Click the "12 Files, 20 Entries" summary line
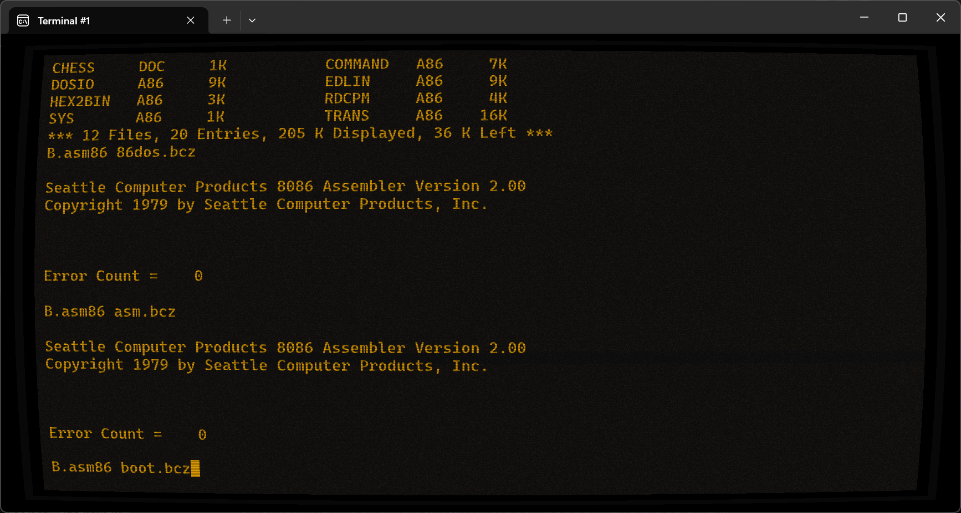Image resolution: width=961 pixels, height=513 pixels. (x=300, y=134)
